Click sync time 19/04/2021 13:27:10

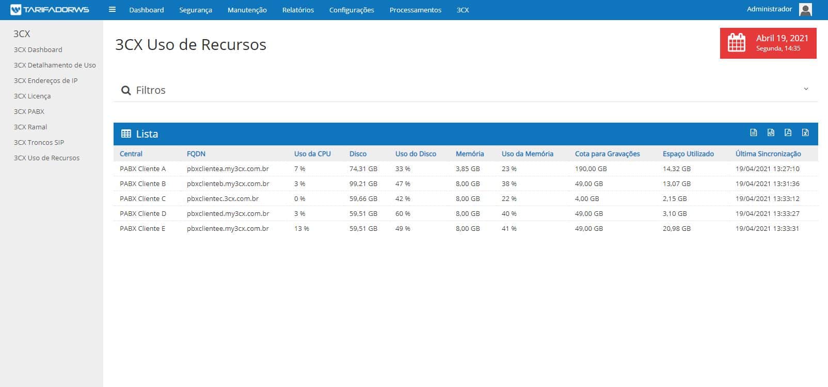(768, 169)
